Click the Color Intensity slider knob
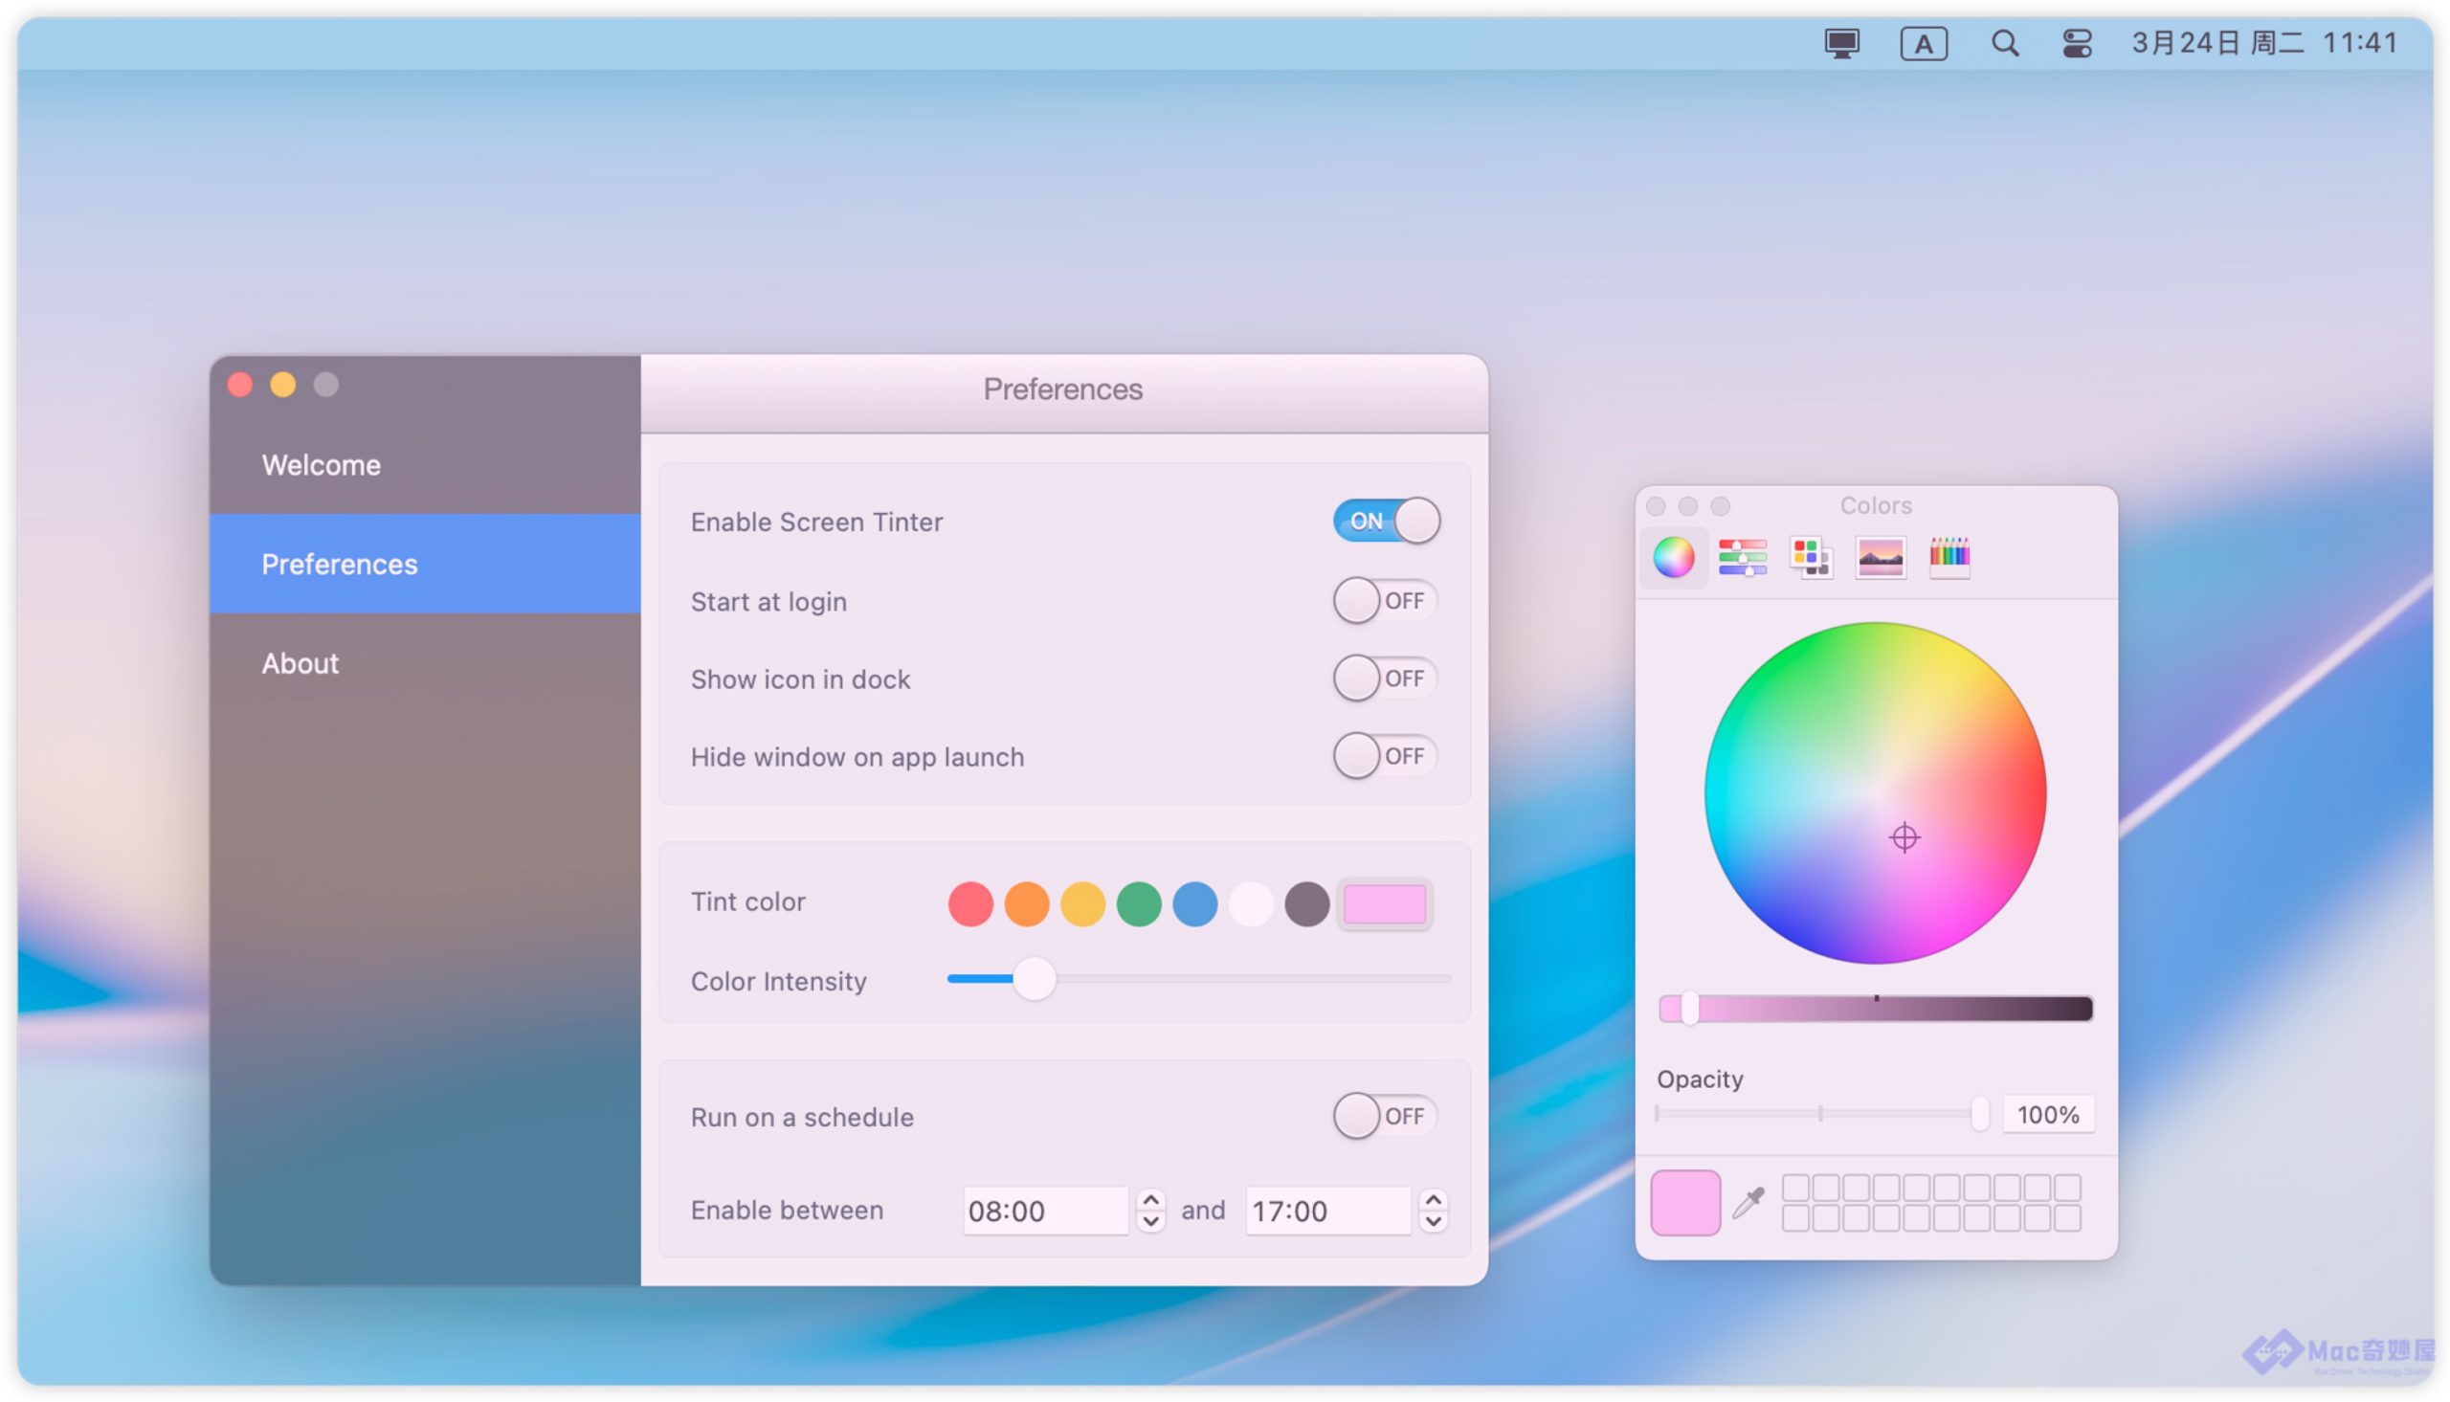Image resolution: width=2450 pixels, height=1402 pixels. (1035, 978)
